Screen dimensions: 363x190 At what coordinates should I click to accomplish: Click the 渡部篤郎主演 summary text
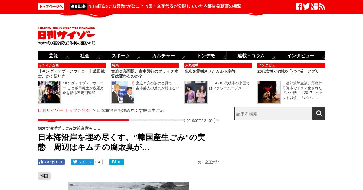(303, 90)
